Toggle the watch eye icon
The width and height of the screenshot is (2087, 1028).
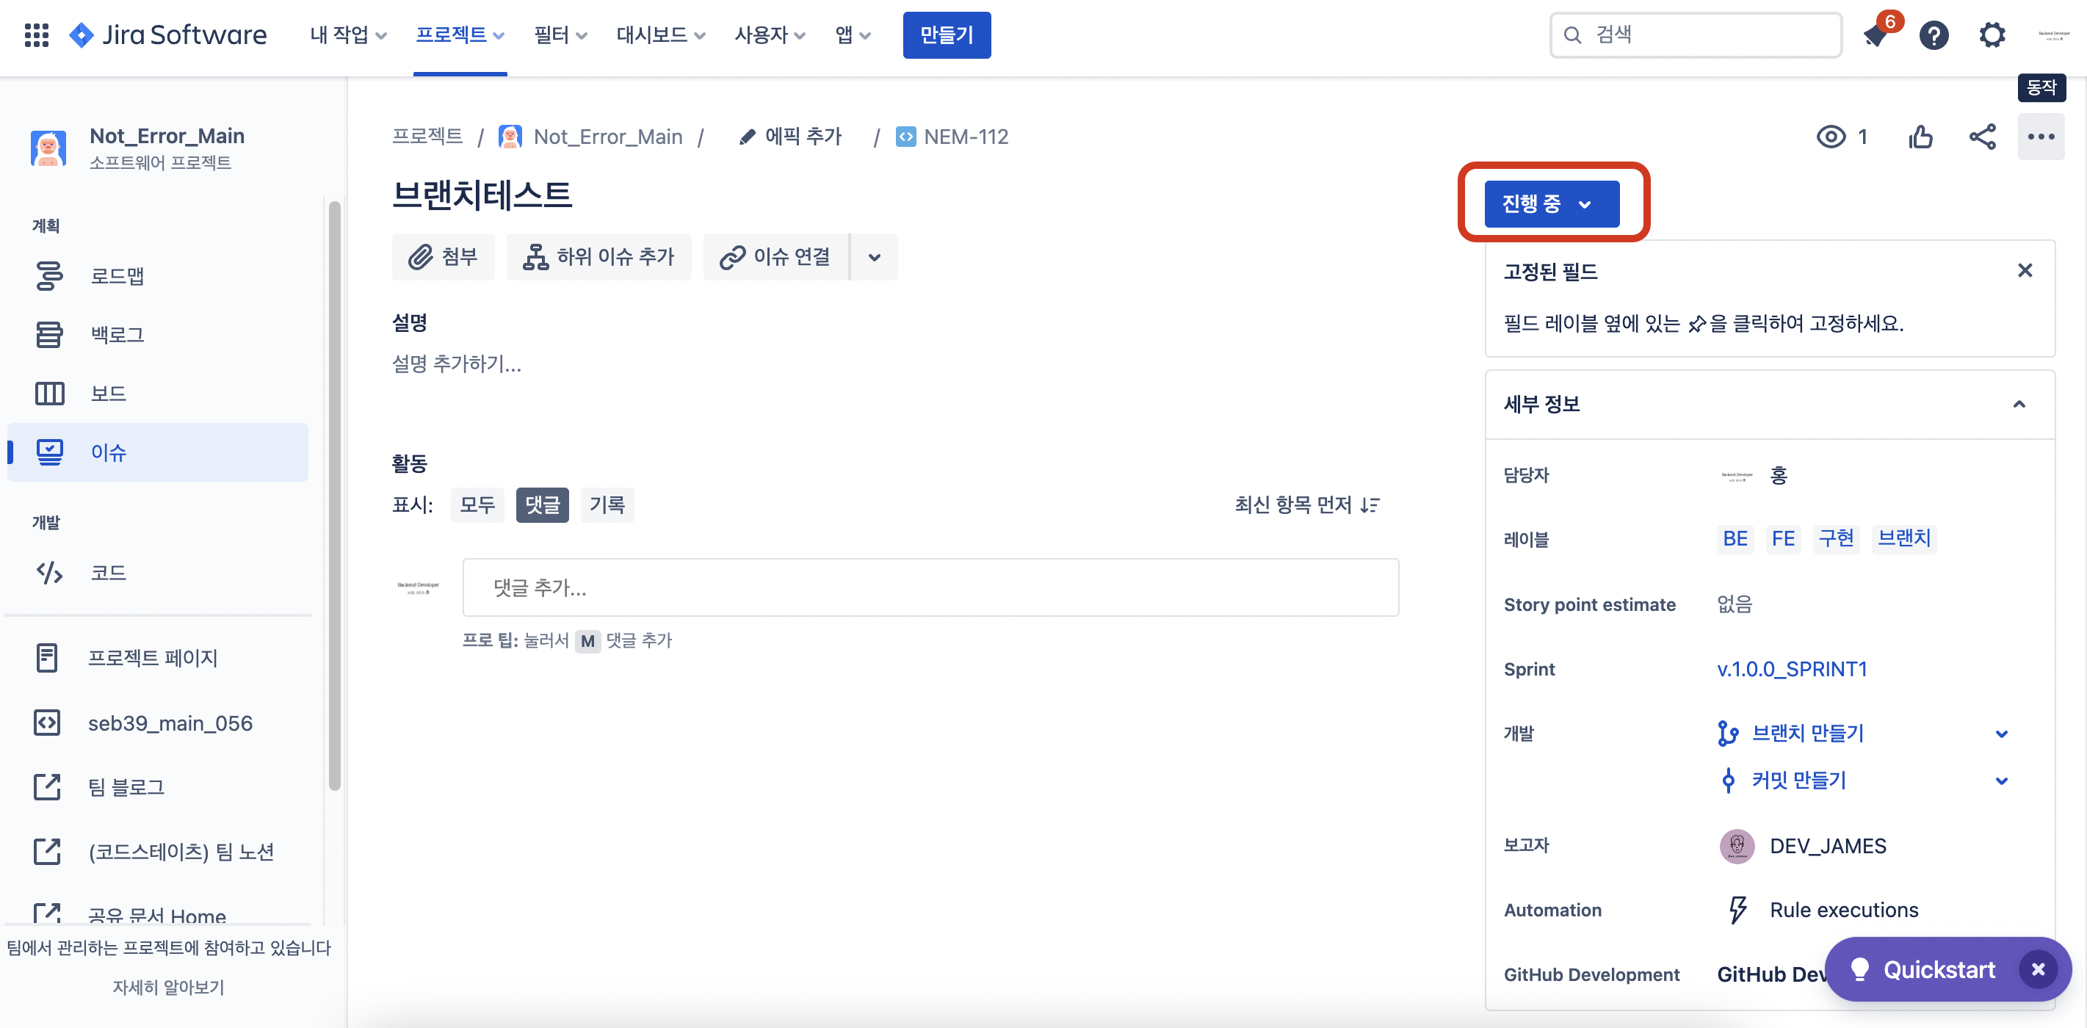[1831, 137]
